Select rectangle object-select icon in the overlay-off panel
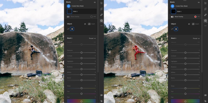Viewport: 208px width, 103px height. click(72, 29)
